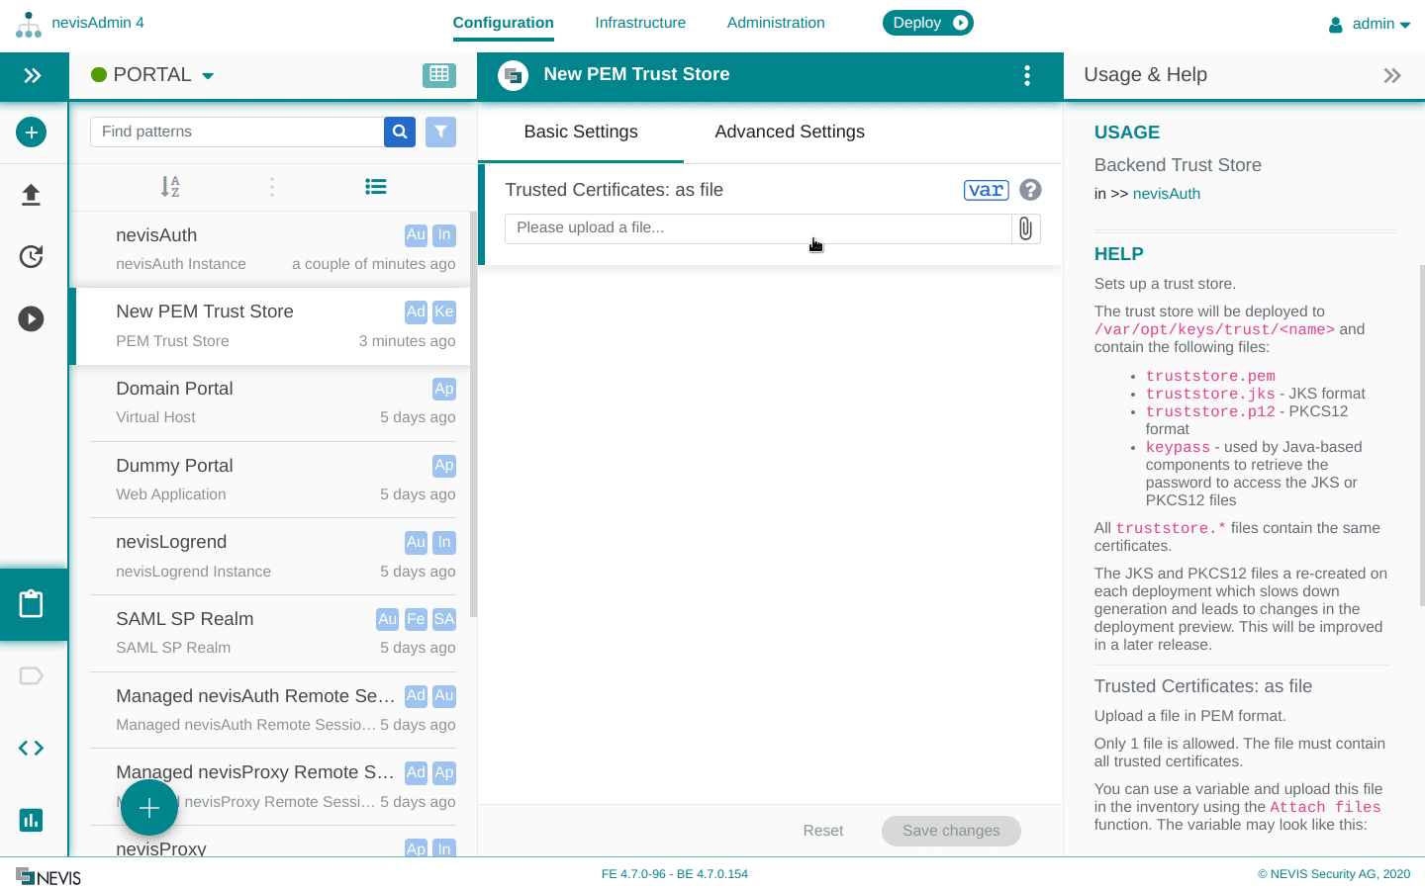Open the SAML SP Realm pattern

[270, 633]
